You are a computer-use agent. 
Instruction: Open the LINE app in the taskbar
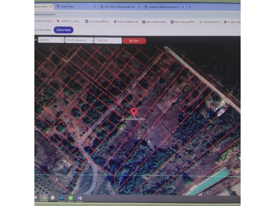click(70, 198)
